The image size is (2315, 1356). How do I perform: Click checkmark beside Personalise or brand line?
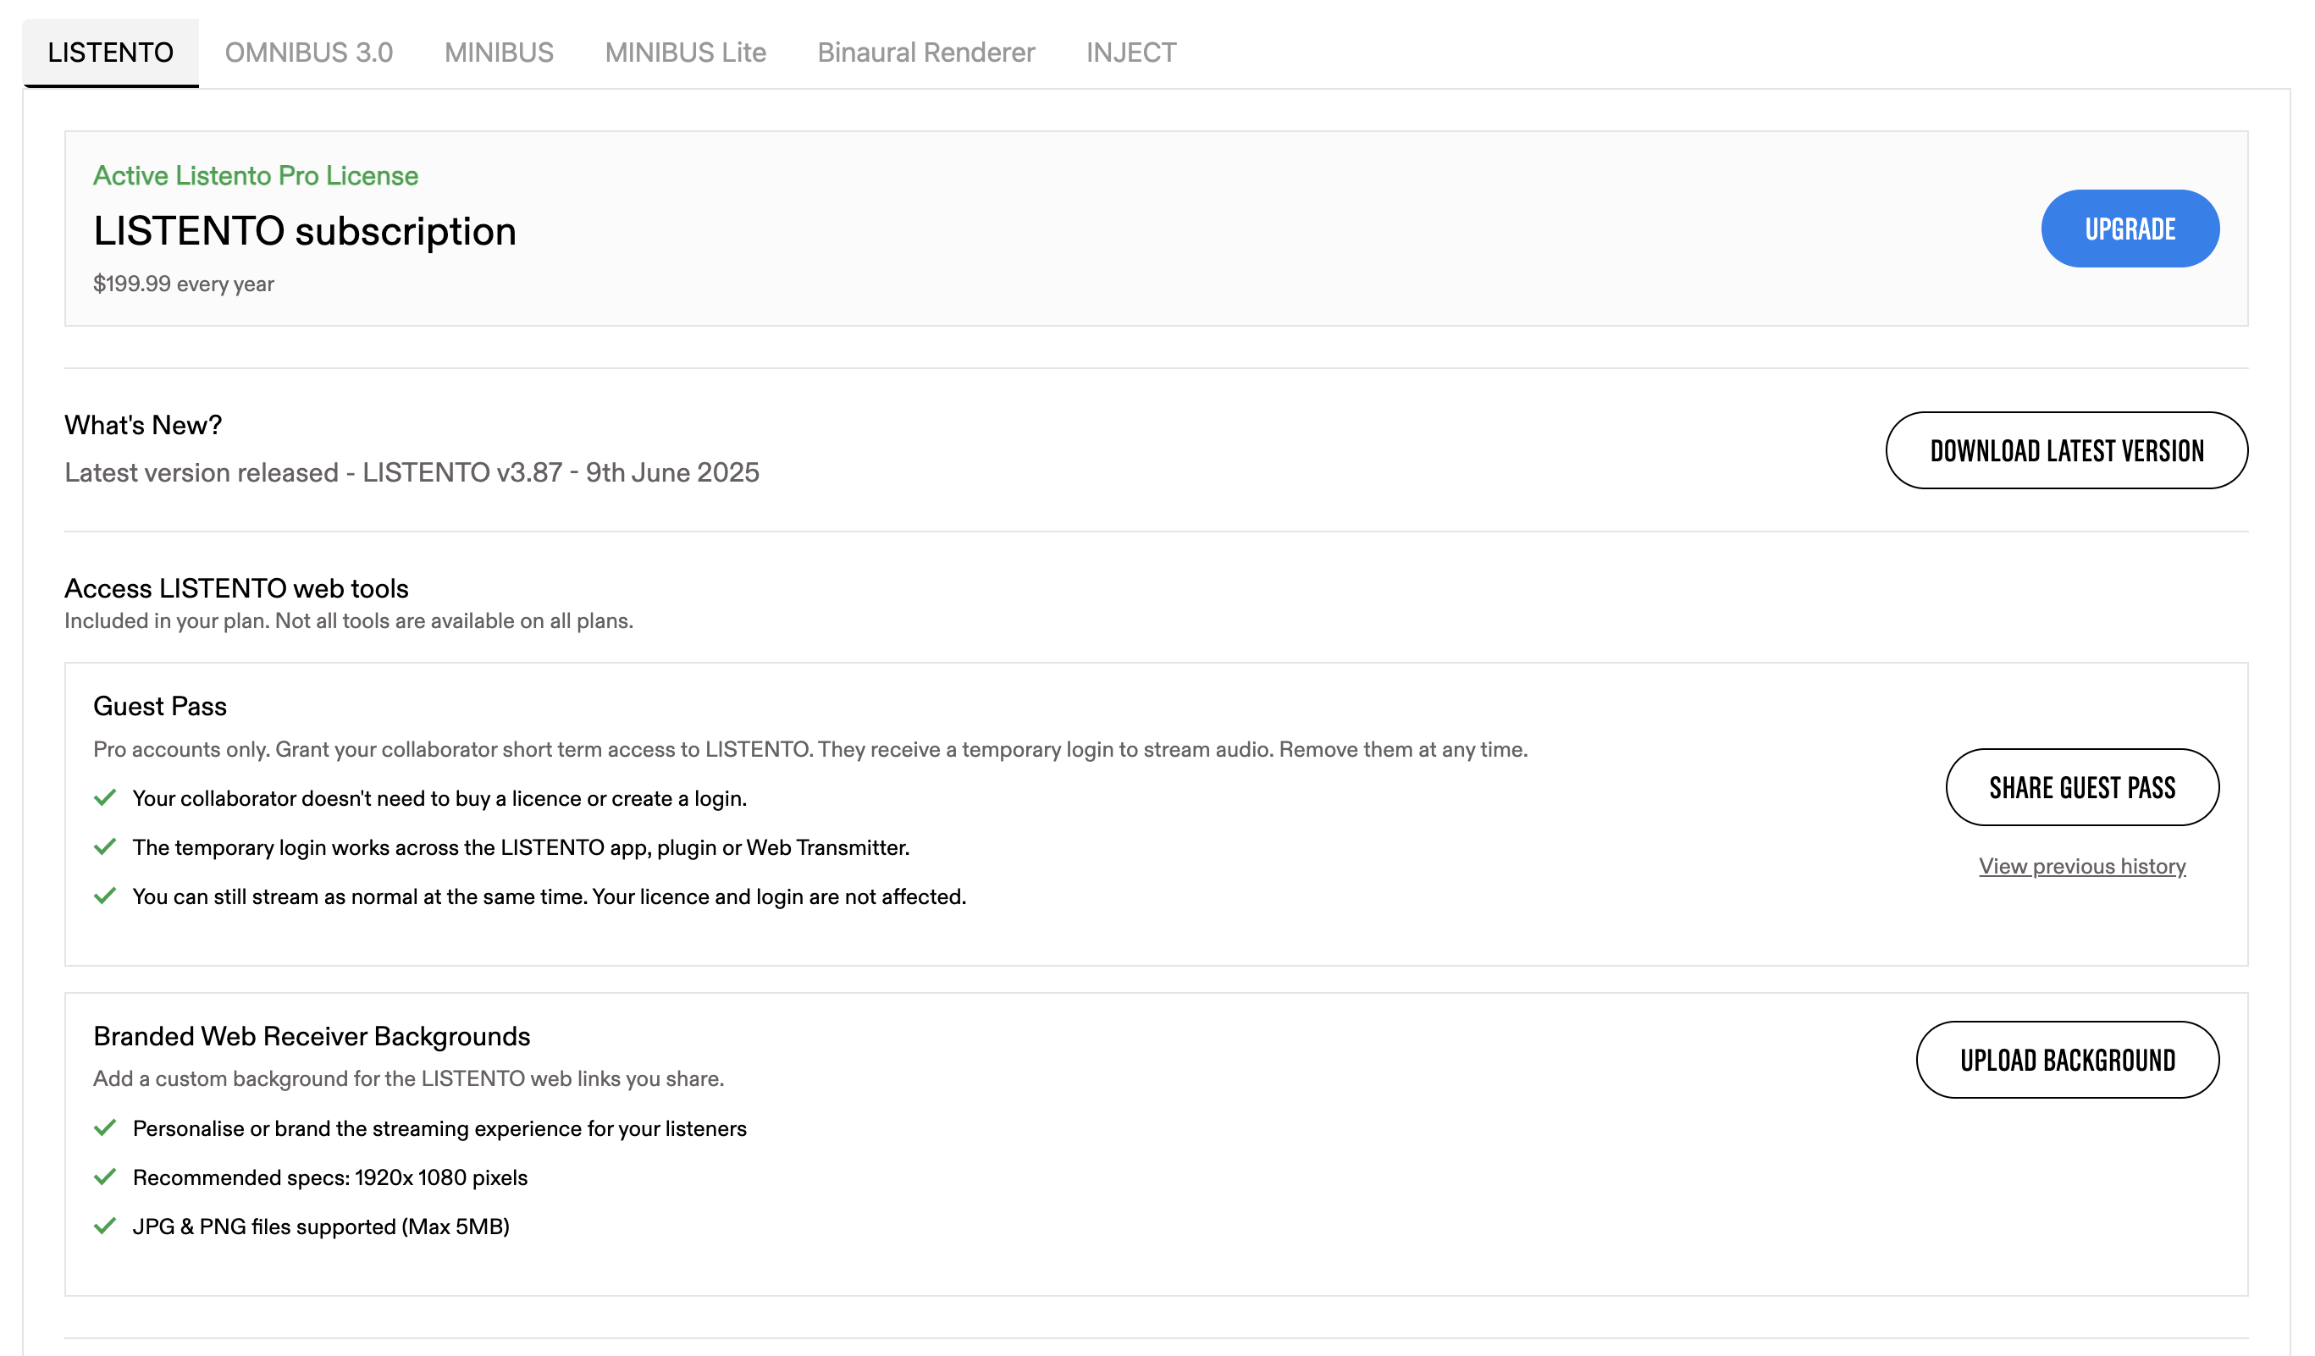(x=105, y=1127)
